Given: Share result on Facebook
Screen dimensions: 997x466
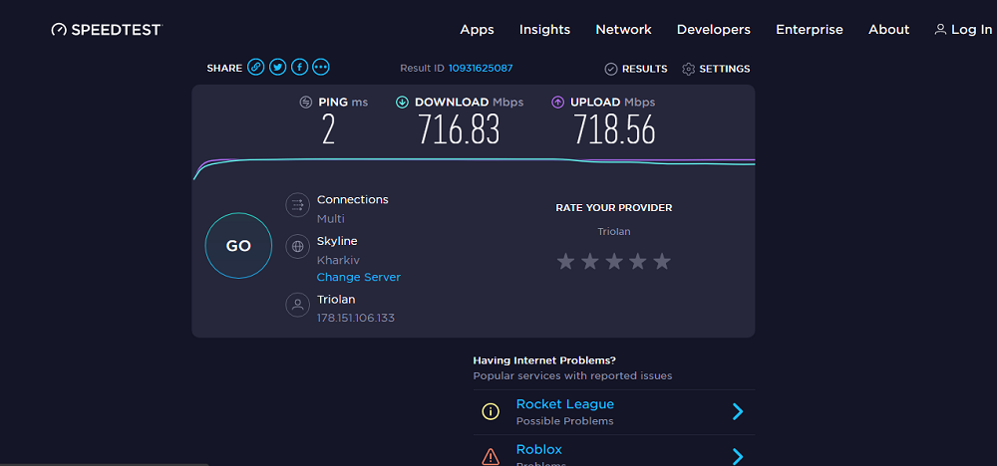Looking at the screenshot, I should (299, 67).
